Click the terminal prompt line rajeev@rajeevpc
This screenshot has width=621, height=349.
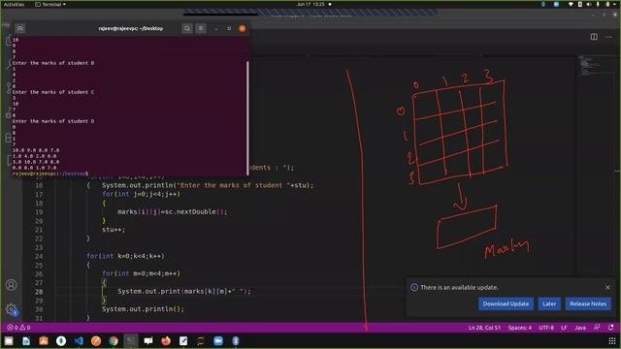(x=50, y=174)
